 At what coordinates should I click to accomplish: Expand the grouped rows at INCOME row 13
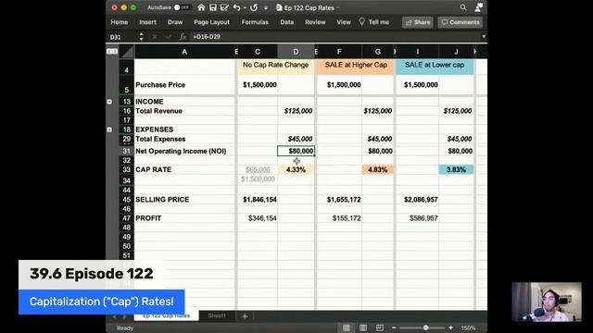(x=109, y=102)
